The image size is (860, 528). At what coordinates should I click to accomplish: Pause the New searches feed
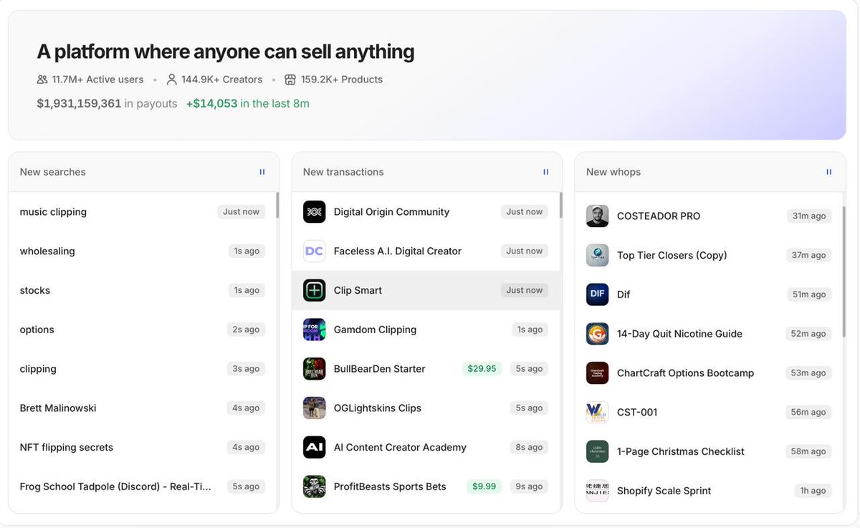[x=262, y=172]
